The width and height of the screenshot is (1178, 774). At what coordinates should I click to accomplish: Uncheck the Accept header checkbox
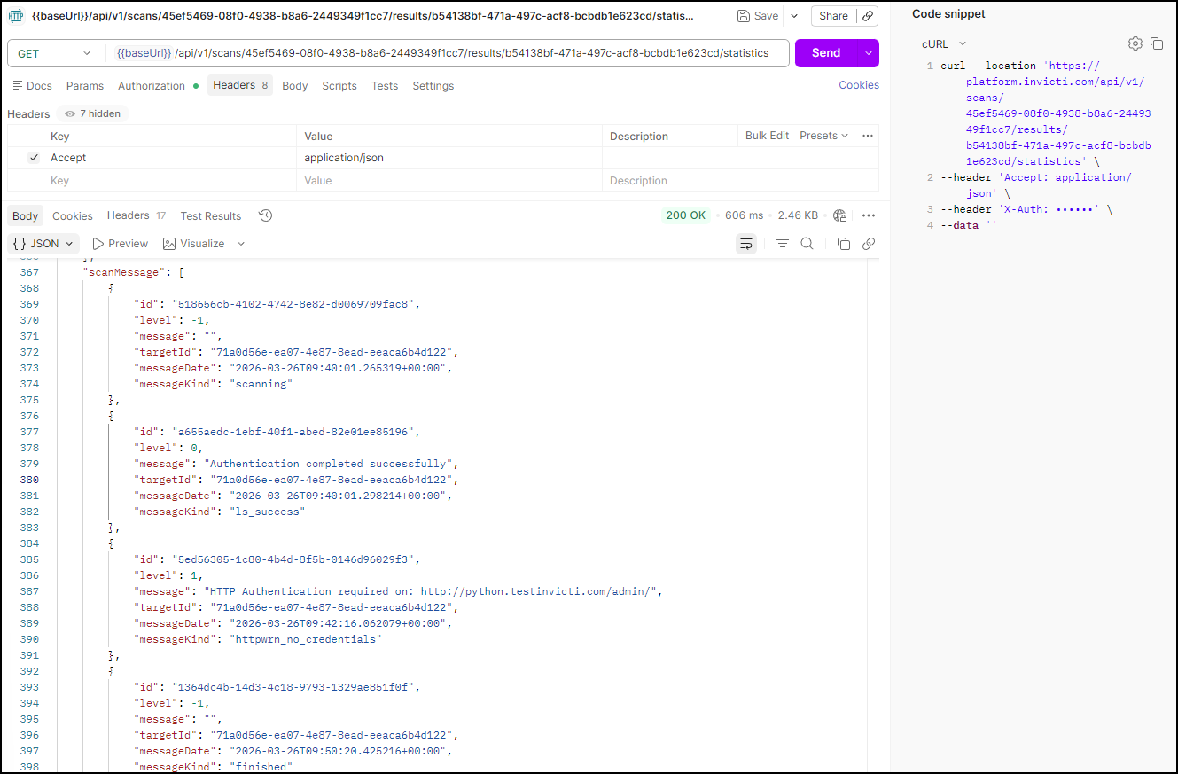click(34, 158)
